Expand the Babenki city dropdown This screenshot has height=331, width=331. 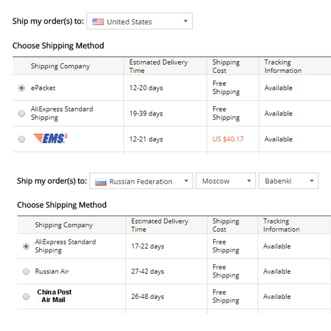coord(288,181)
